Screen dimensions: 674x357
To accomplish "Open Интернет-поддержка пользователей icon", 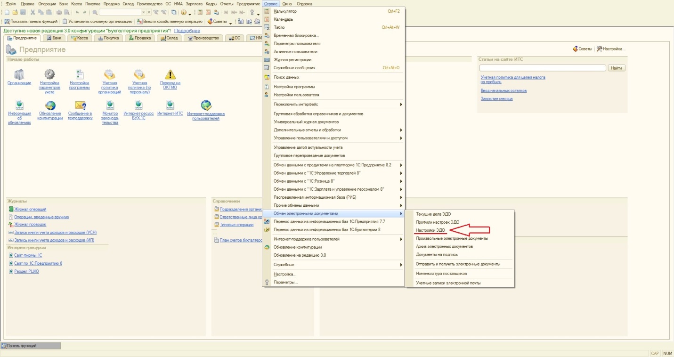I will (x=206, y=105).
